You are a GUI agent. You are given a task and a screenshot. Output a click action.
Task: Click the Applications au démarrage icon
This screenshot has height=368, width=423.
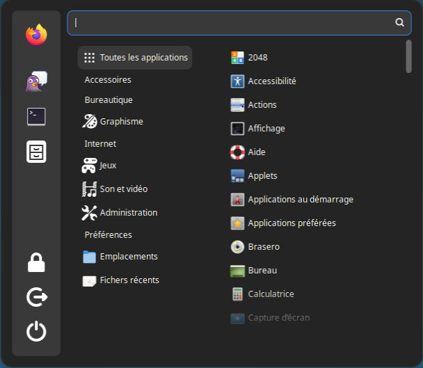coord(237,200)
